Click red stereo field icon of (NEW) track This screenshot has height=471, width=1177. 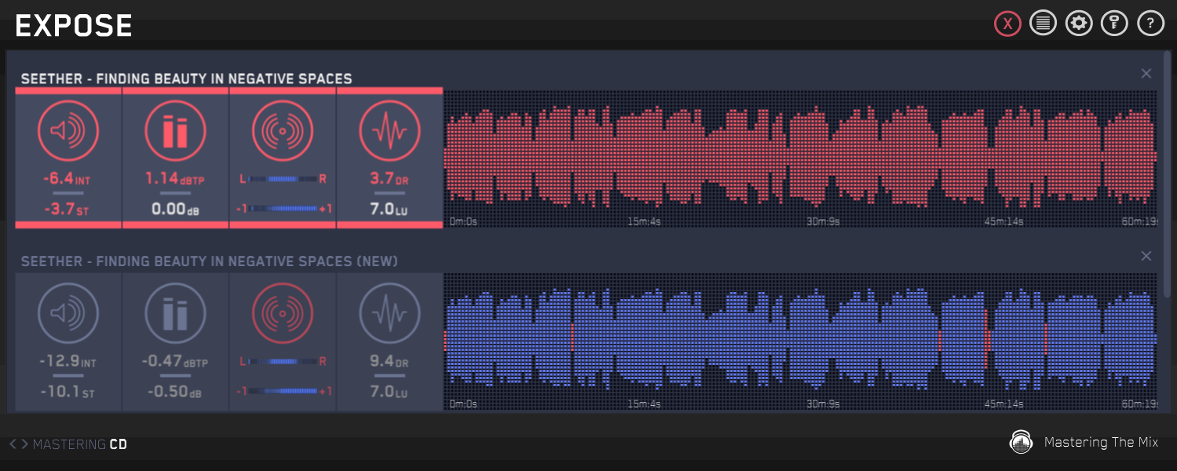[x=283, y=314]
